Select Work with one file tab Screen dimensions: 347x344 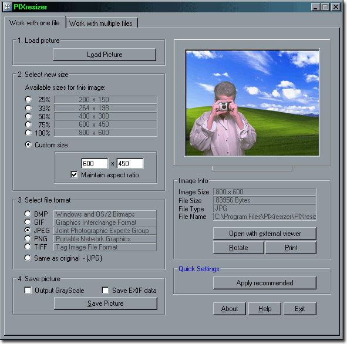click(x=35, y=22)
